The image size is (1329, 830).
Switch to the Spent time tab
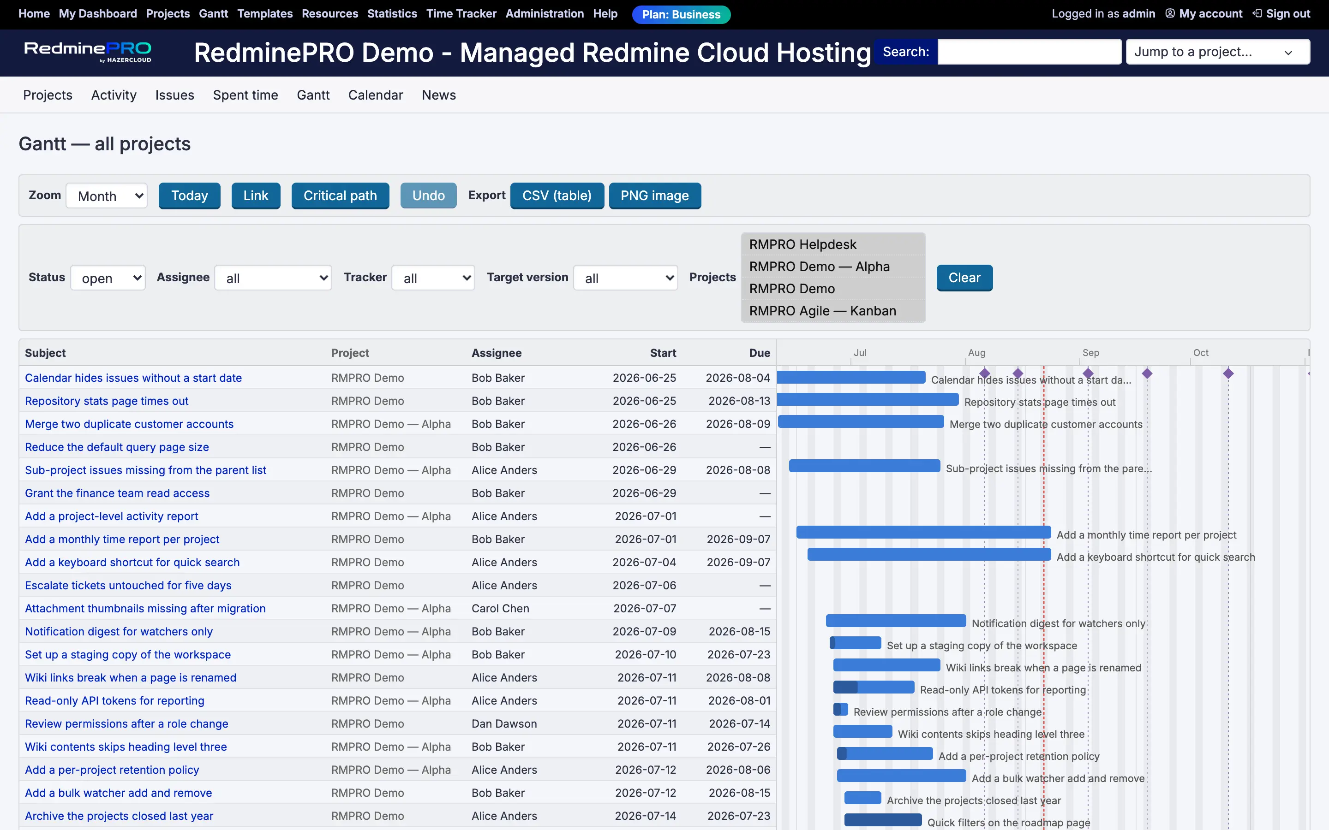[x=245, y=95]
